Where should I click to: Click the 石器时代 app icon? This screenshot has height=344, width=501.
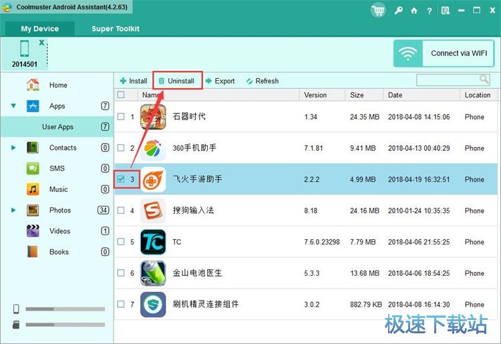(x=153, y=117)
